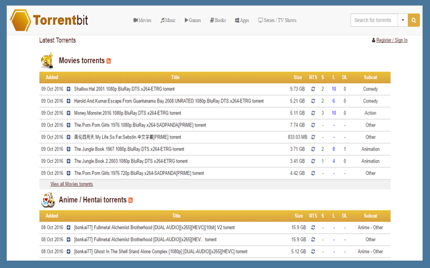Expand plus icon beside Ghost In The Shell
Image resolution: width=430 pixels, height=268 pixels.
click(x=69, y=251)
